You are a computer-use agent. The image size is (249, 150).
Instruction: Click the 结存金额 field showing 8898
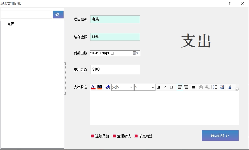115,37
